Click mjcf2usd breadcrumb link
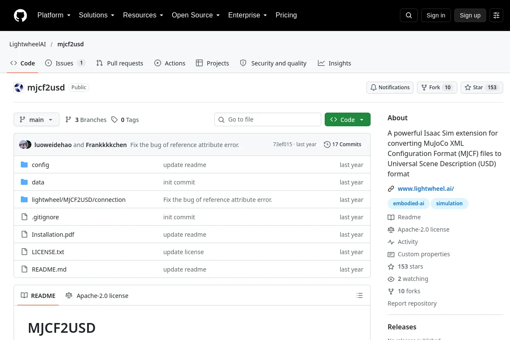510x340 pixels. click(x=71, y=44)
